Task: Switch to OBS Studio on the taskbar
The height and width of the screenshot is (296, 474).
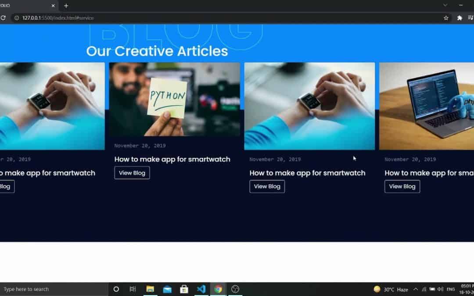Action: tap(235, 289)
